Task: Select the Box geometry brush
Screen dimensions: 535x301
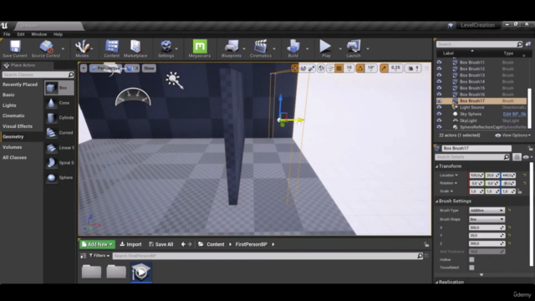Action: [59, 88]
